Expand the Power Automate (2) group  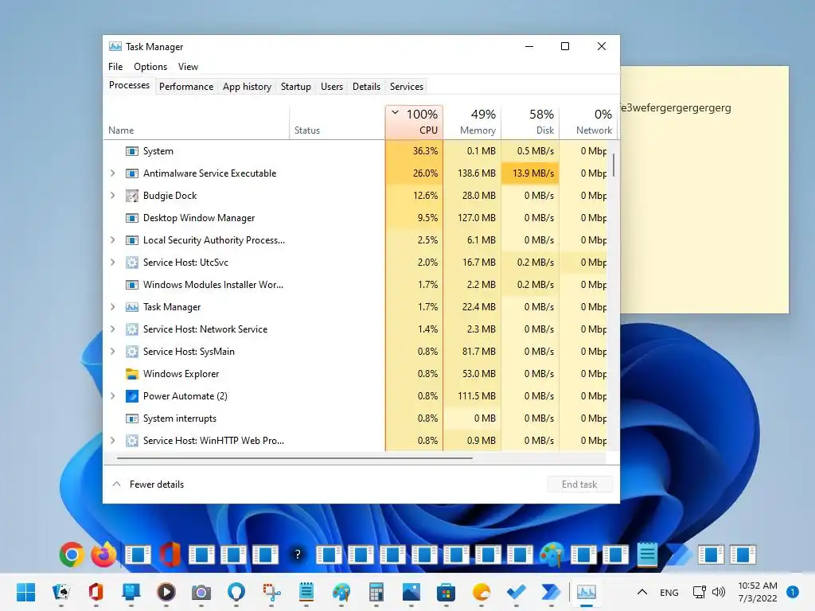pos(113,396)
